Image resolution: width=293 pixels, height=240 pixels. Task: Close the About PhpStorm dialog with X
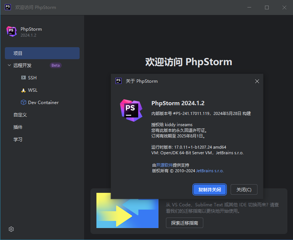pos(257,81)
